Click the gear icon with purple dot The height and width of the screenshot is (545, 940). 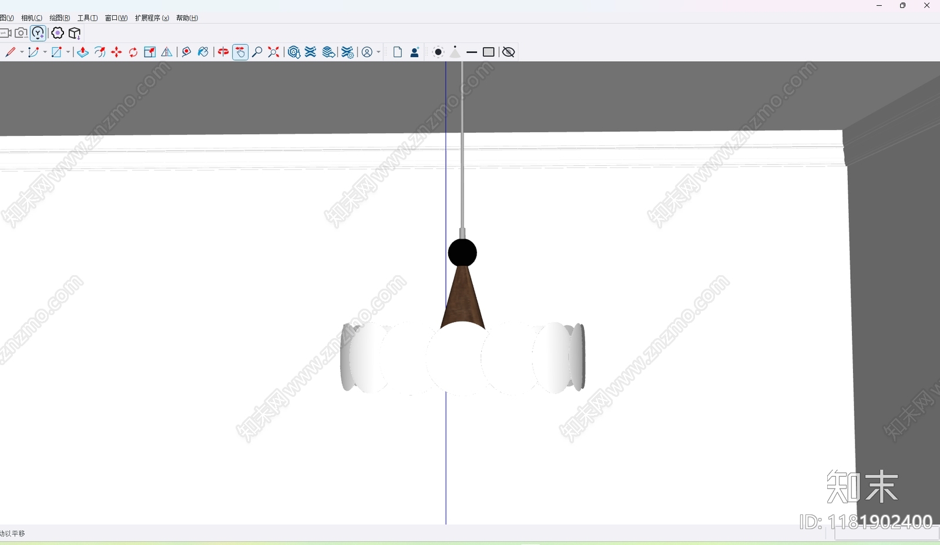58,33
